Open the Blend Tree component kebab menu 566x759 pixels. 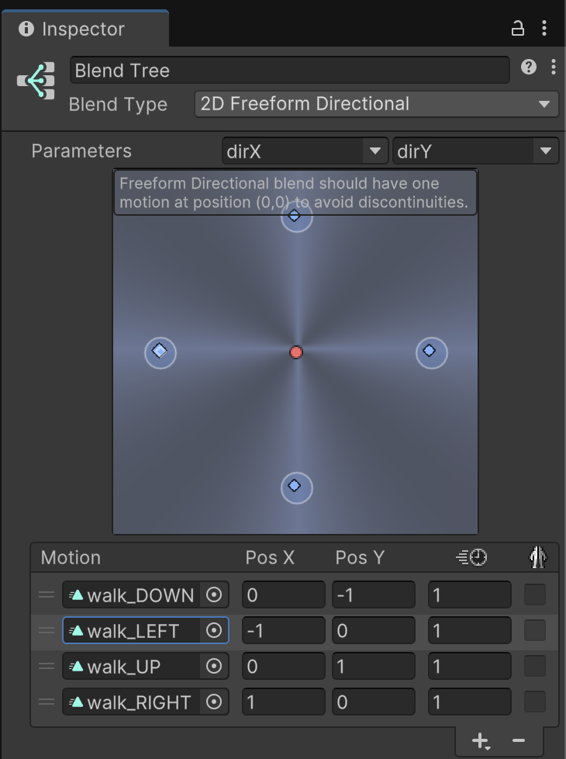[x=554, y=67]
